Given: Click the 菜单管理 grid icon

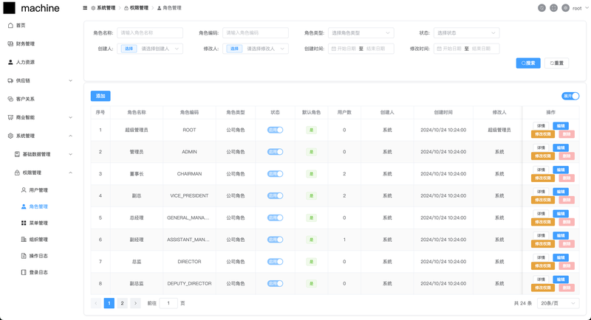Looking at the screenshot, I should click(x=24, y=223).
